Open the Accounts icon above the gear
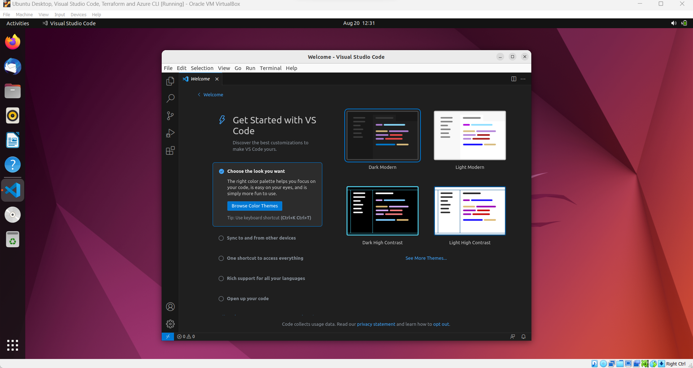 170,306
